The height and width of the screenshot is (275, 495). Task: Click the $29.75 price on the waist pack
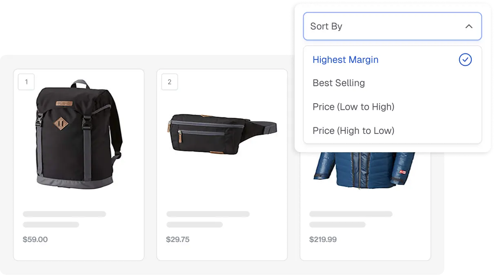(178, 240)
